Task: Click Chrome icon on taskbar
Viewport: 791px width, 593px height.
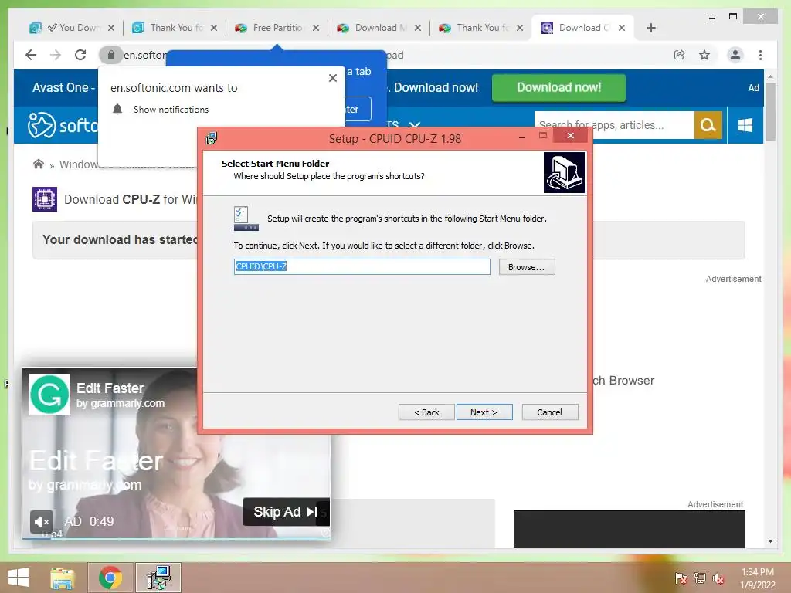Action: (110, 578)
